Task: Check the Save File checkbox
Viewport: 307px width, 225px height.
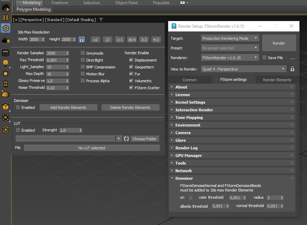Action: tap(264, 57)
